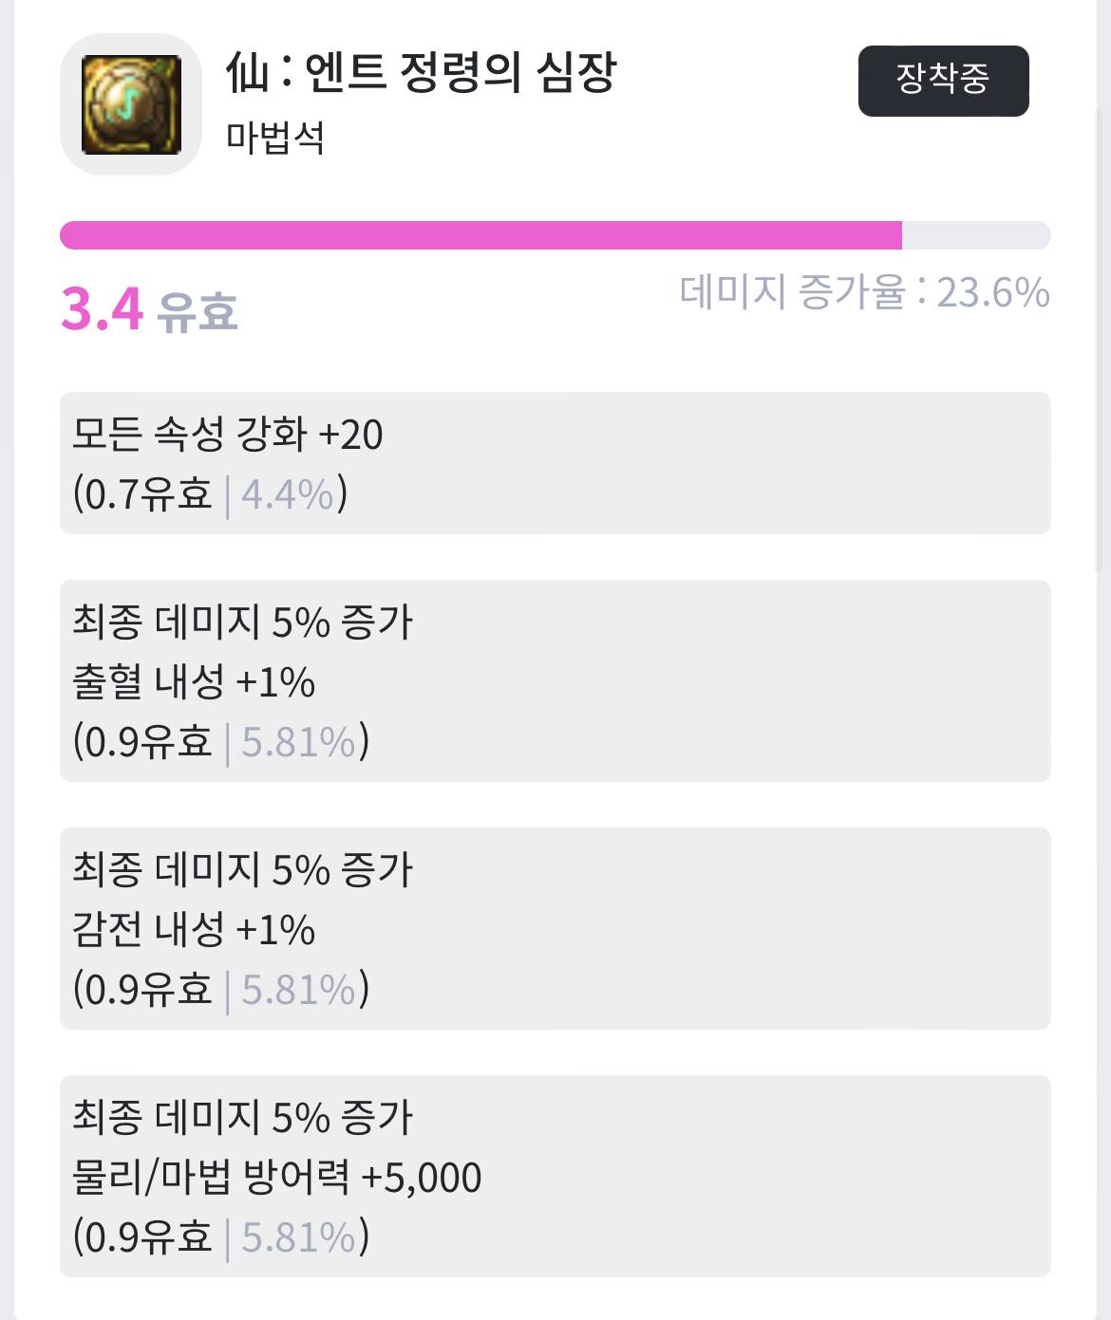Click the Ent Spirit's Heart item icon

coord(131,104)
